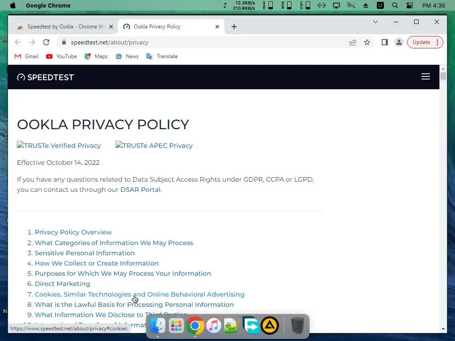Open Translate bookmark
This screenshot has width=455, height=341.
[162, 56]
